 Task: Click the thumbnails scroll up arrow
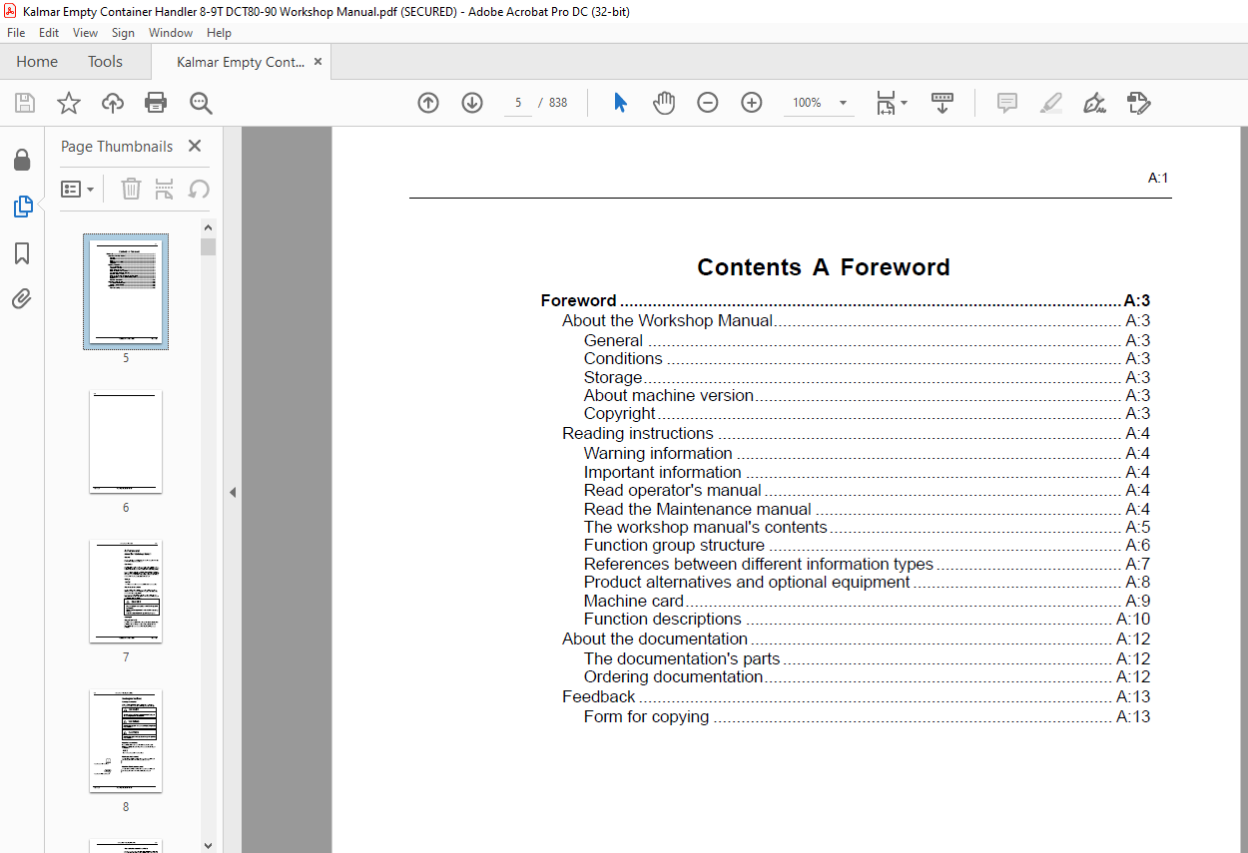point(208,227)
